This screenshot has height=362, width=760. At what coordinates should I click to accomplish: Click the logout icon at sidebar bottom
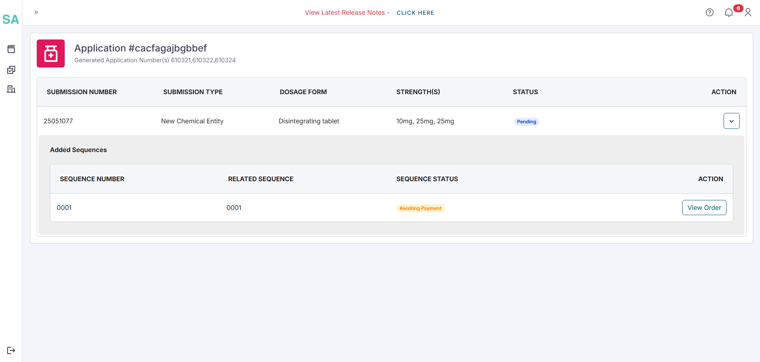click(x=11, y=350)
